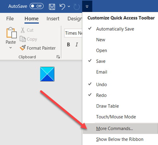Collapse the Customize Quick Access Toolbar dropdown

[x=87, y=7]
